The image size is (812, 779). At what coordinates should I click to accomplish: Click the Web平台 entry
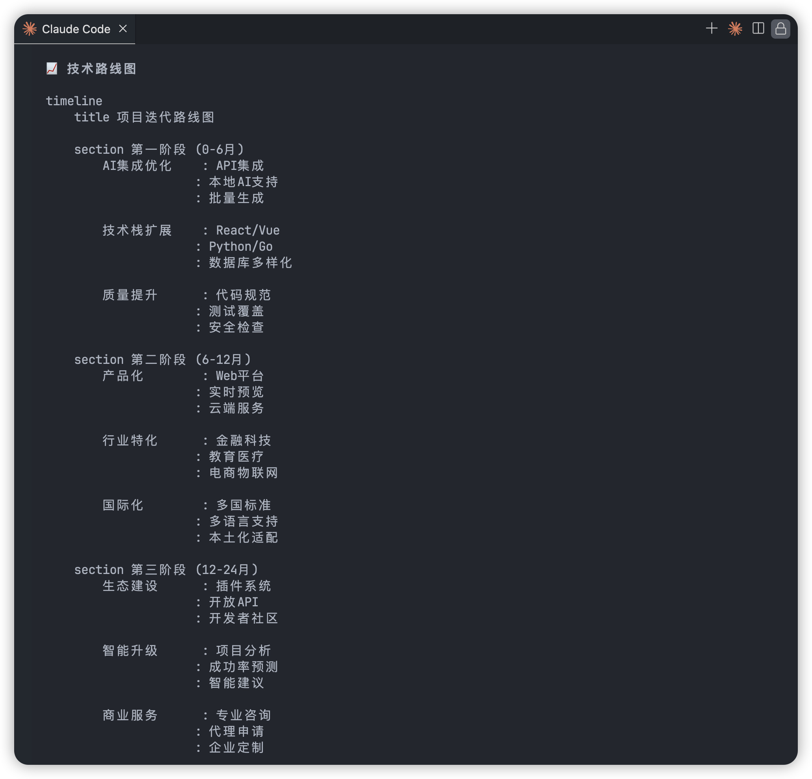pos(239,376)
